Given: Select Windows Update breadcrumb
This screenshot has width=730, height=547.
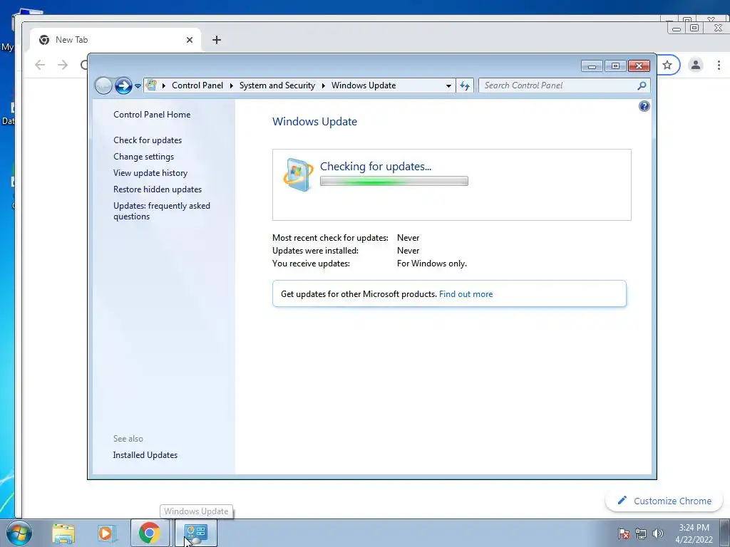Looking at the screenshot, I should point(364,85).
